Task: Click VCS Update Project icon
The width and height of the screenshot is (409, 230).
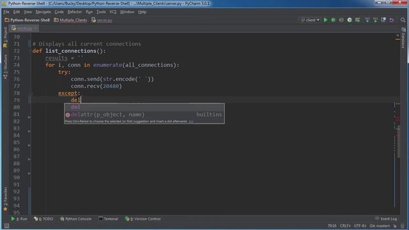Action: 367,20
